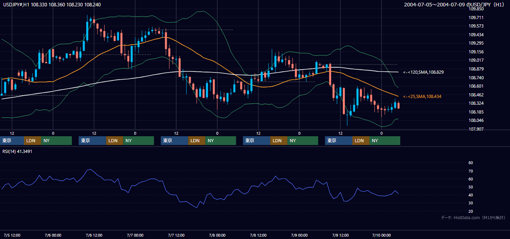Click price axis label 109.017
This screenshot has height=239, width=510.
(x=476, y=61)
